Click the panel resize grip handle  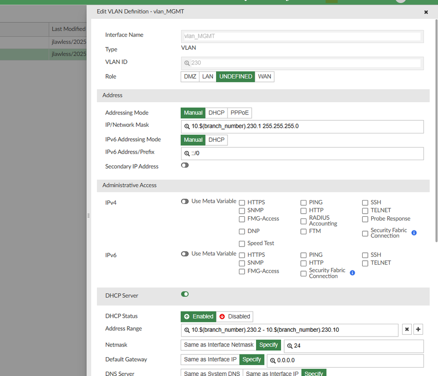(x=88, y=215)
